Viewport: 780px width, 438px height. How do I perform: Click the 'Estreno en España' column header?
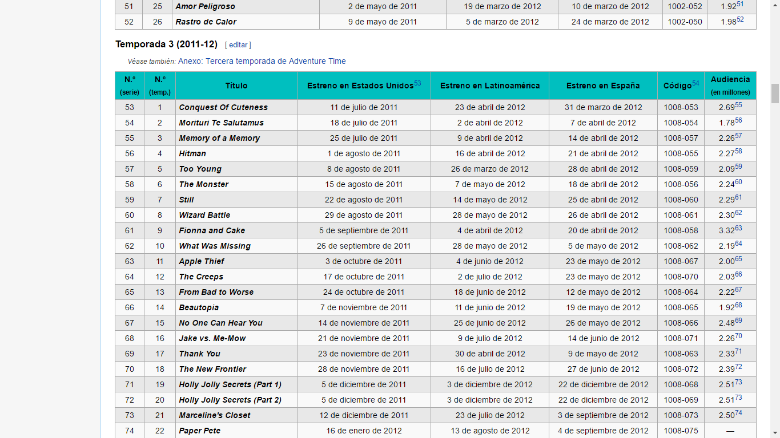pyautogui.click(x=603, y=86)
